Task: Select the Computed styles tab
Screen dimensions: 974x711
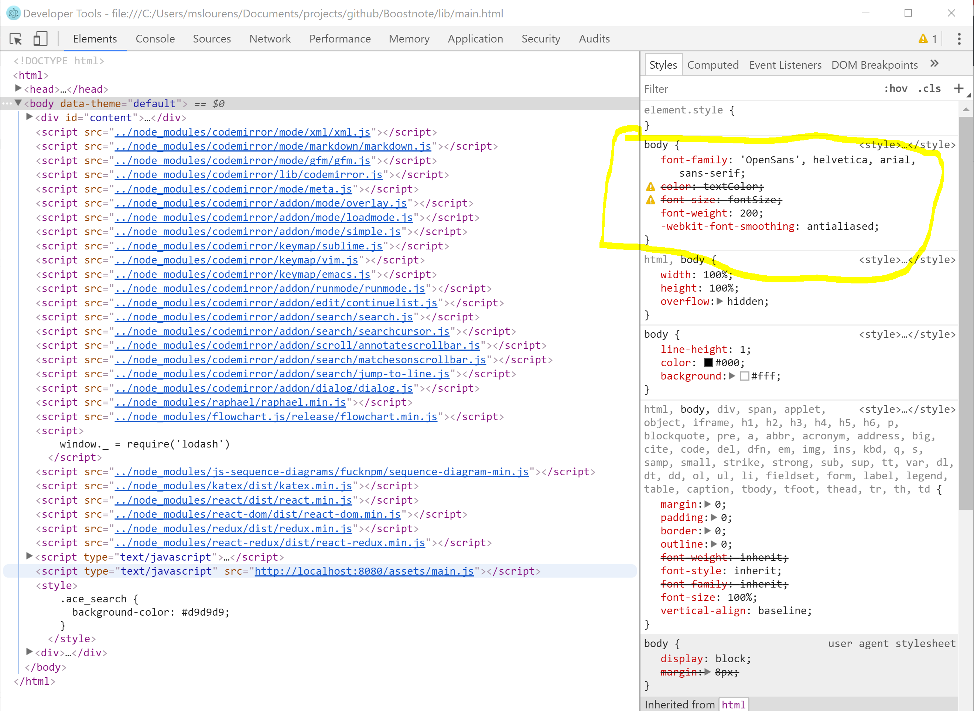Action: (713, 65)
